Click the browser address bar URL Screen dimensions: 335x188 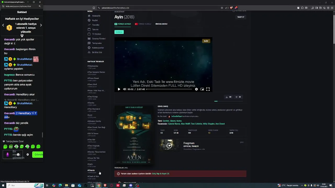(x=115, y=8)
